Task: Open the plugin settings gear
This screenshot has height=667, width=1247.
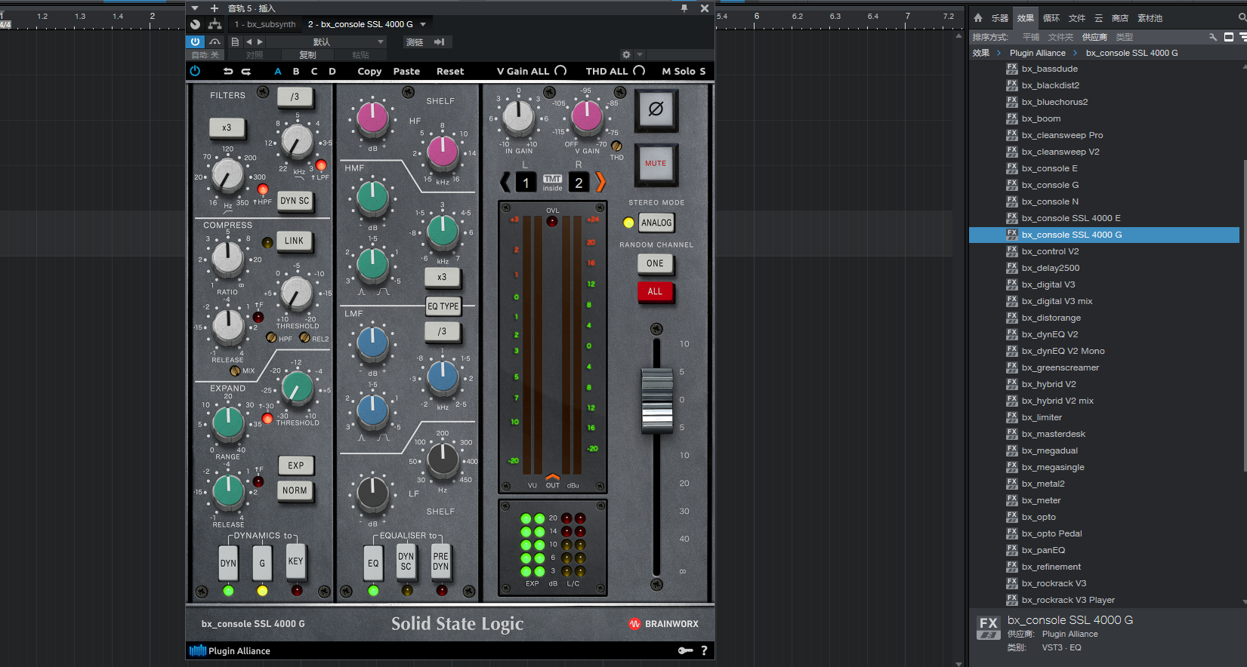Action: 626,54
